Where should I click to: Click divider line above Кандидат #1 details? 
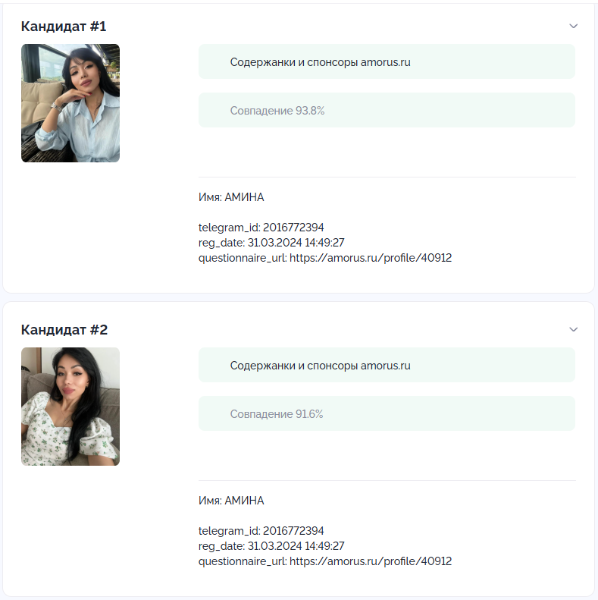(x=387, y=177)
